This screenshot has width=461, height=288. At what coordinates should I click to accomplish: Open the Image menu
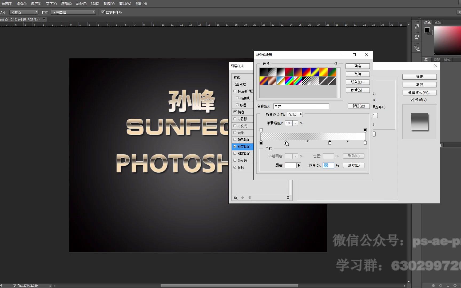(x=22, y=3)
